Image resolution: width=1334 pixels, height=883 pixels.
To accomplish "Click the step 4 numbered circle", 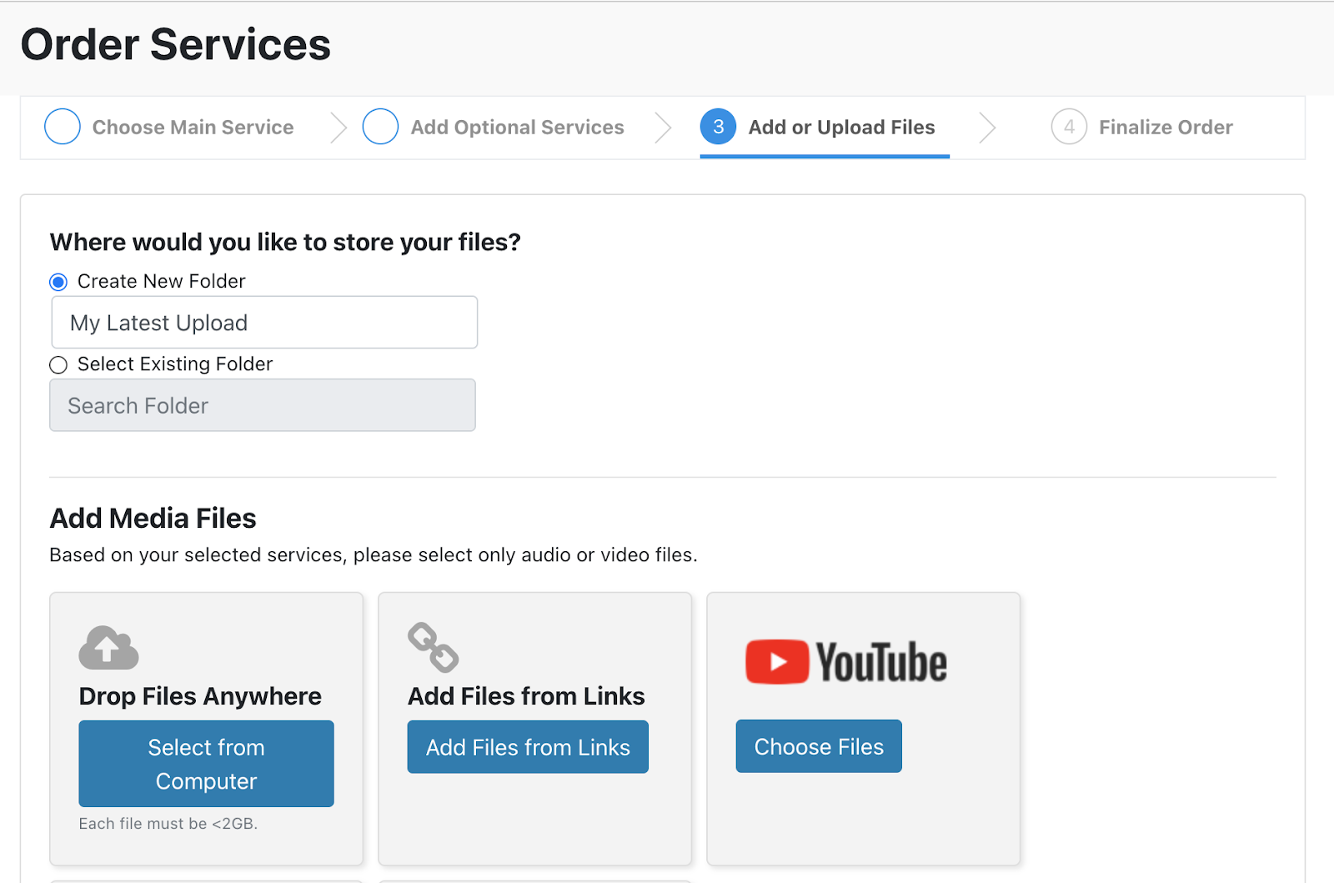I will point(1069,127).
